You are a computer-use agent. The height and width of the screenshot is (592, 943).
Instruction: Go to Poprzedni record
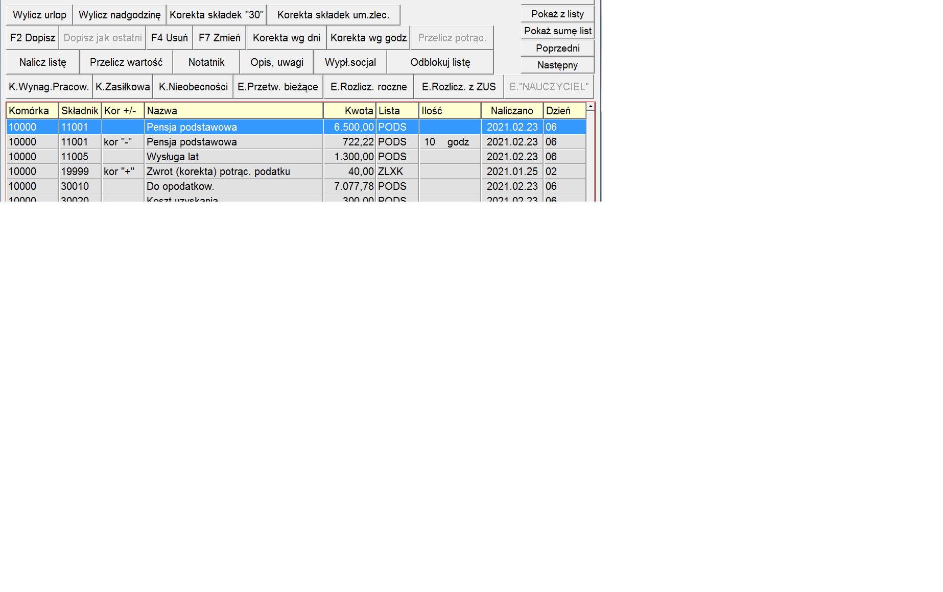point(557,48)
